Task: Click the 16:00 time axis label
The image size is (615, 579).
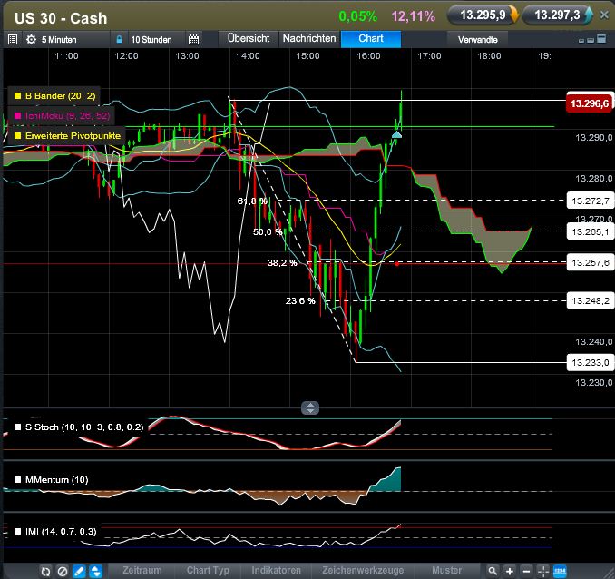Action: [x=368, y=55]
